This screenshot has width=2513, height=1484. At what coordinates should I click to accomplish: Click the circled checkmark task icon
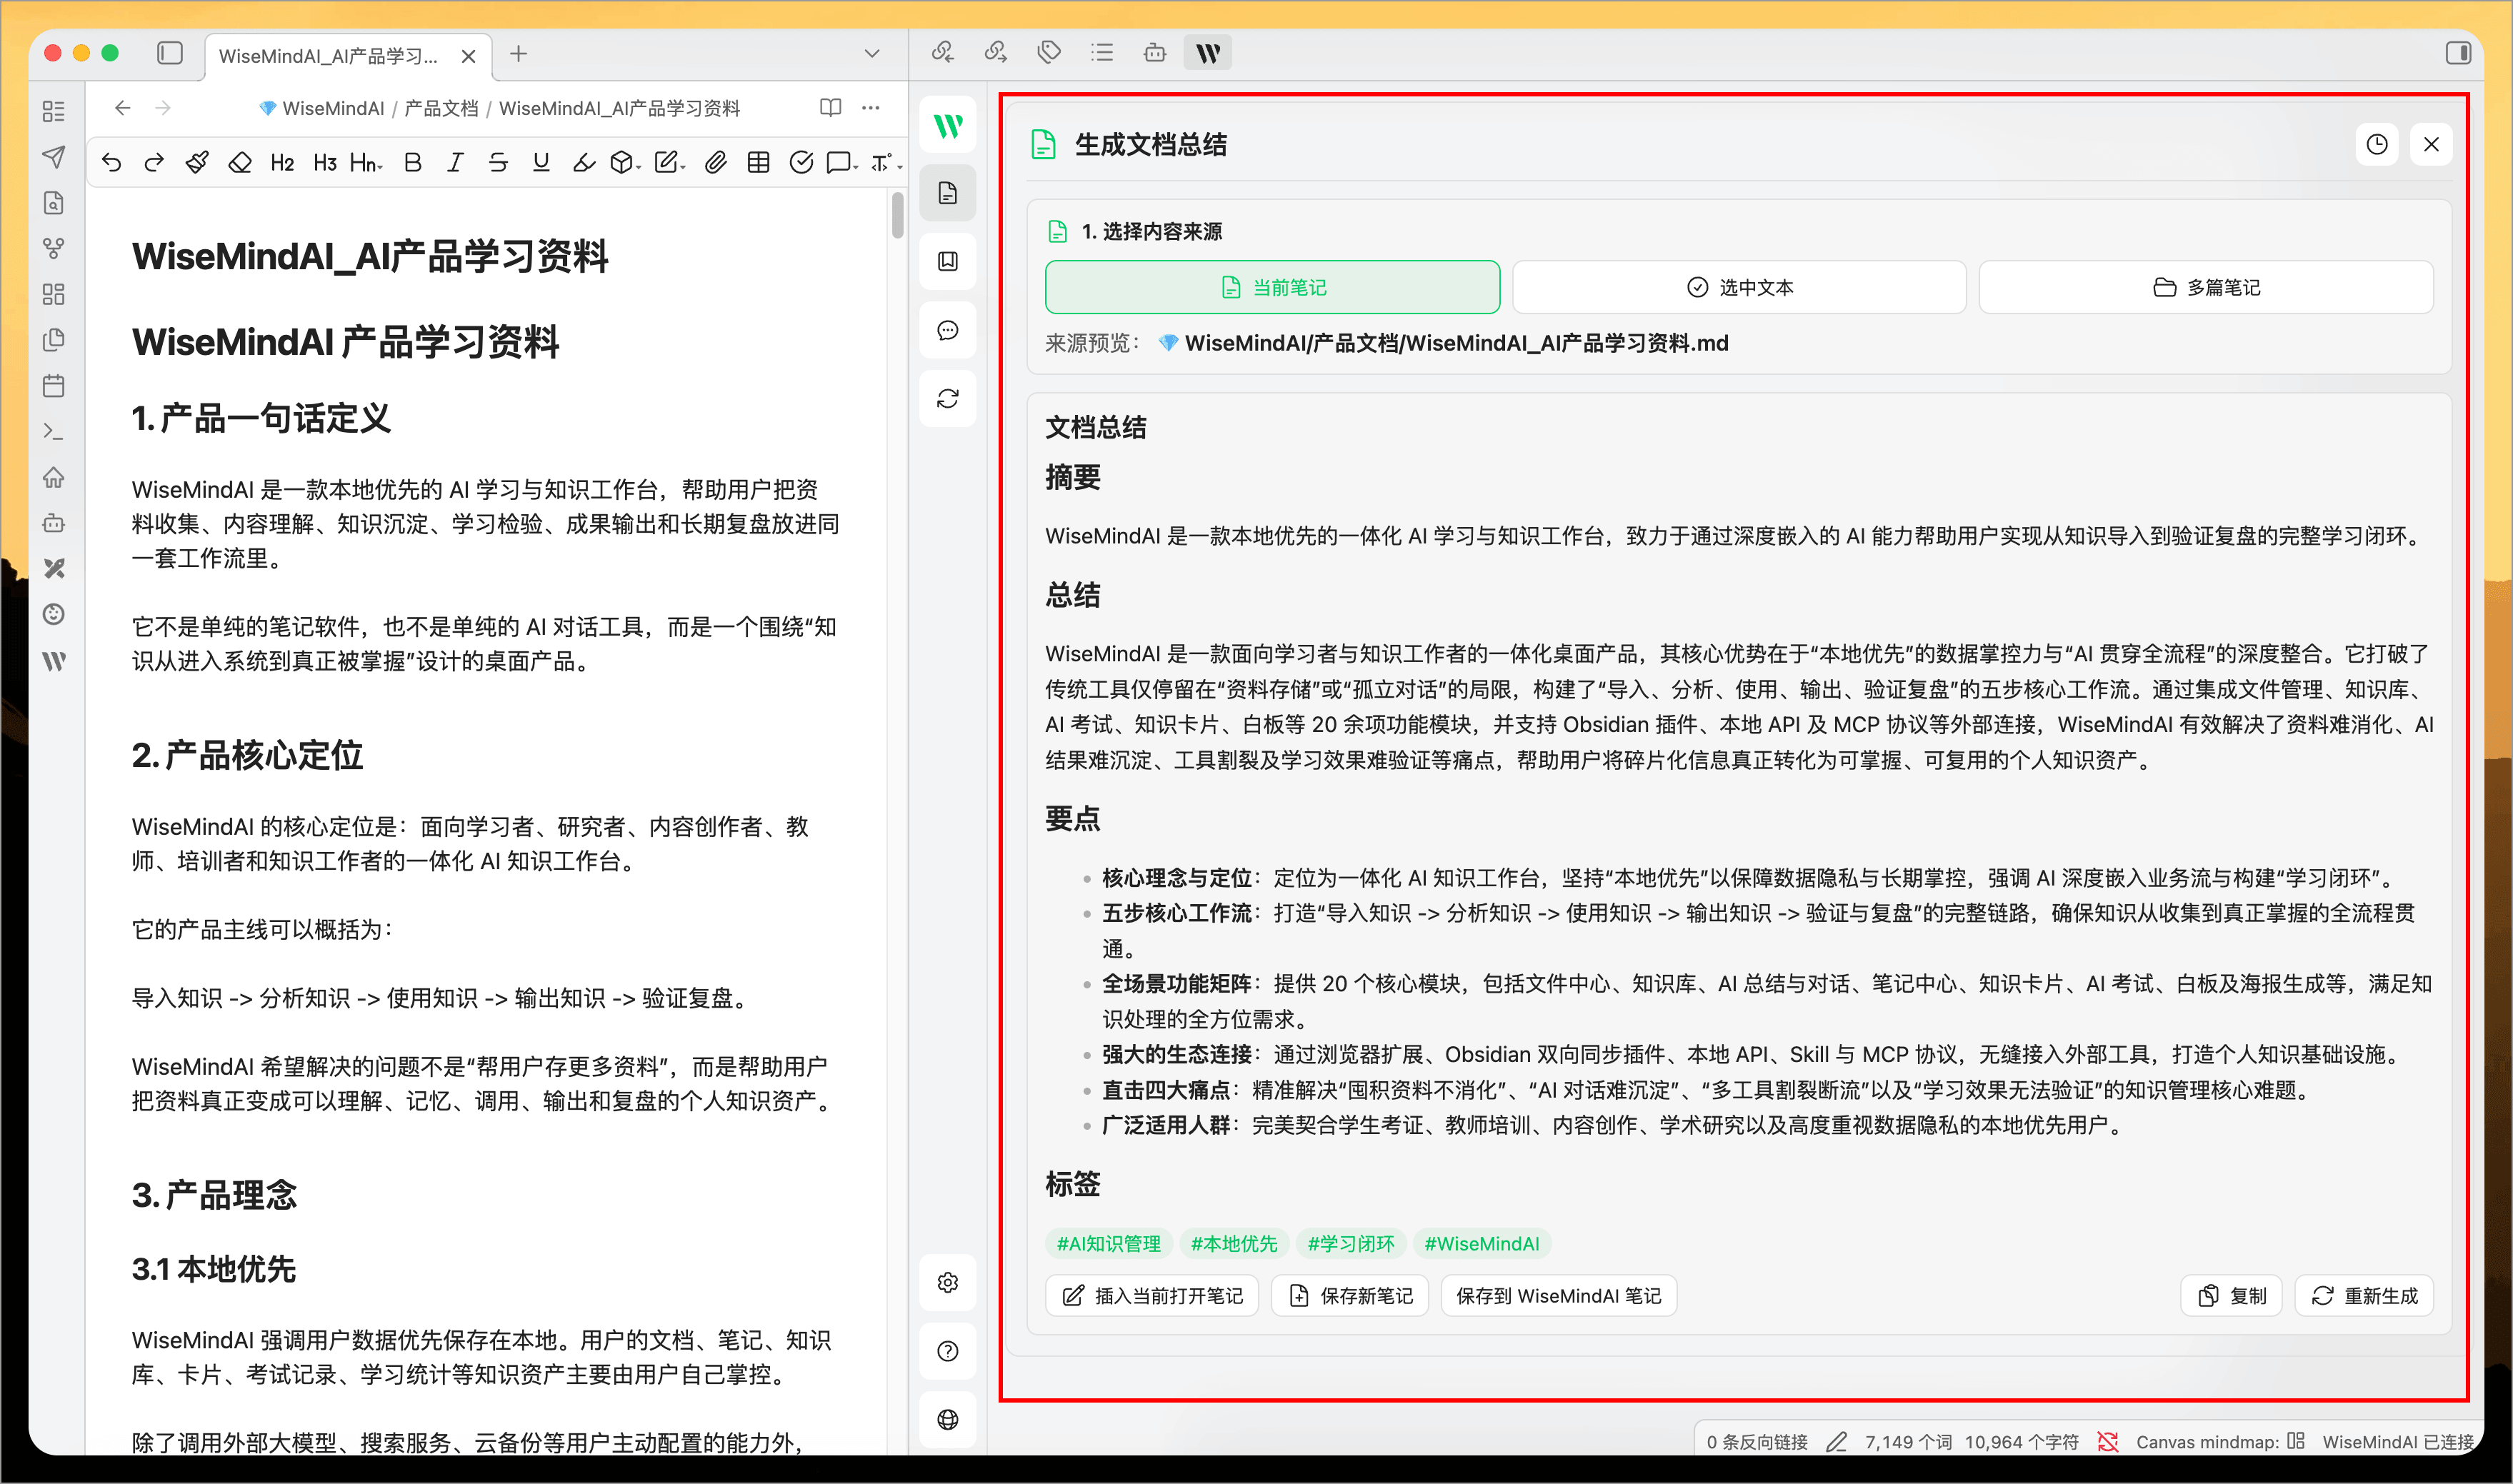tap(801, 162)
